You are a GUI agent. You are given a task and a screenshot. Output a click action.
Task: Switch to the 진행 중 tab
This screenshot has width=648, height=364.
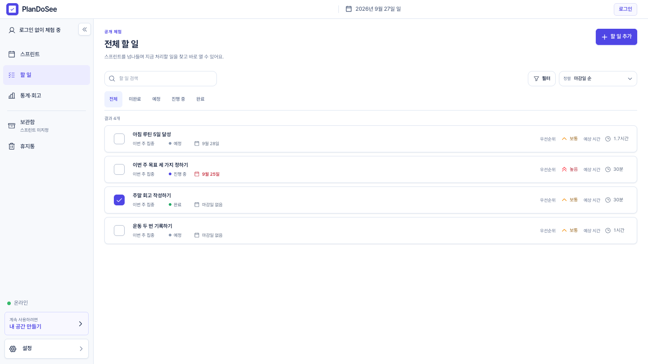(x=179, y=99)
